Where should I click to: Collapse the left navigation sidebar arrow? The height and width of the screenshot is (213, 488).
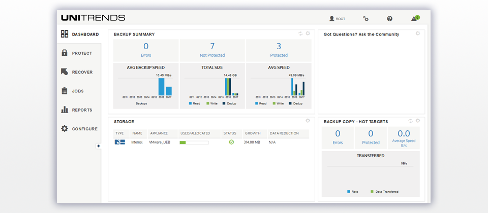99,146
